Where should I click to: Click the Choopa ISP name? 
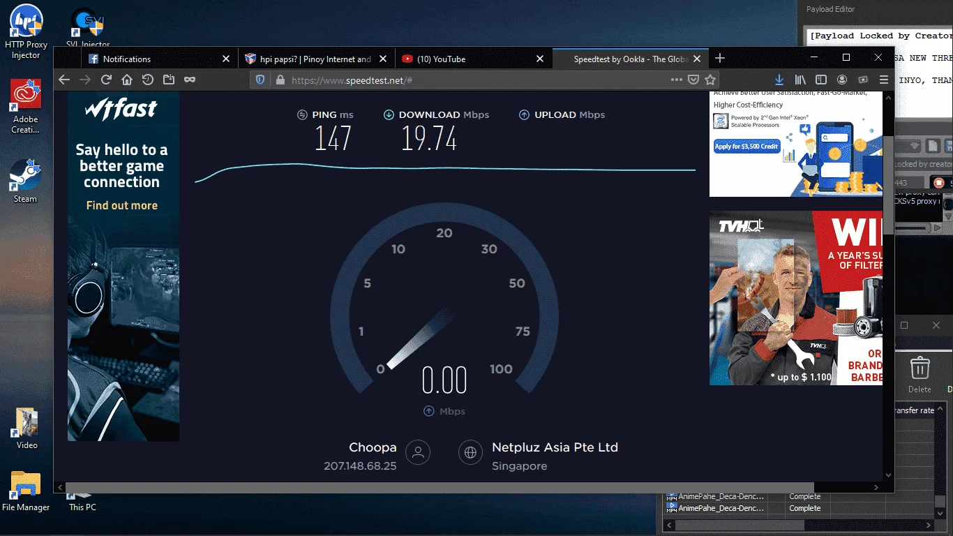373,447
